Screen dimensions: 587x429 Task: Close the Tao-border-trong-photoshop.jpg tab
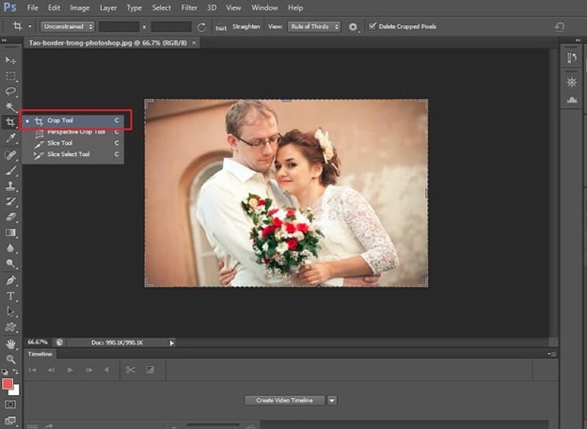tap(194, 42)
